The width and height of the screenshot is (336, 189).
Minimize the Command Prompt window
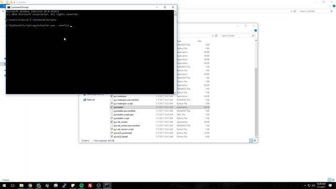tap(157, 7)
